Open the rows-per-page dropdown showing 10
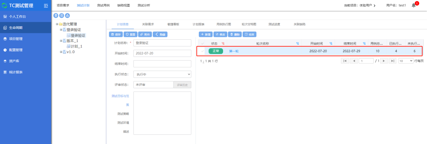 pos(406,61)
